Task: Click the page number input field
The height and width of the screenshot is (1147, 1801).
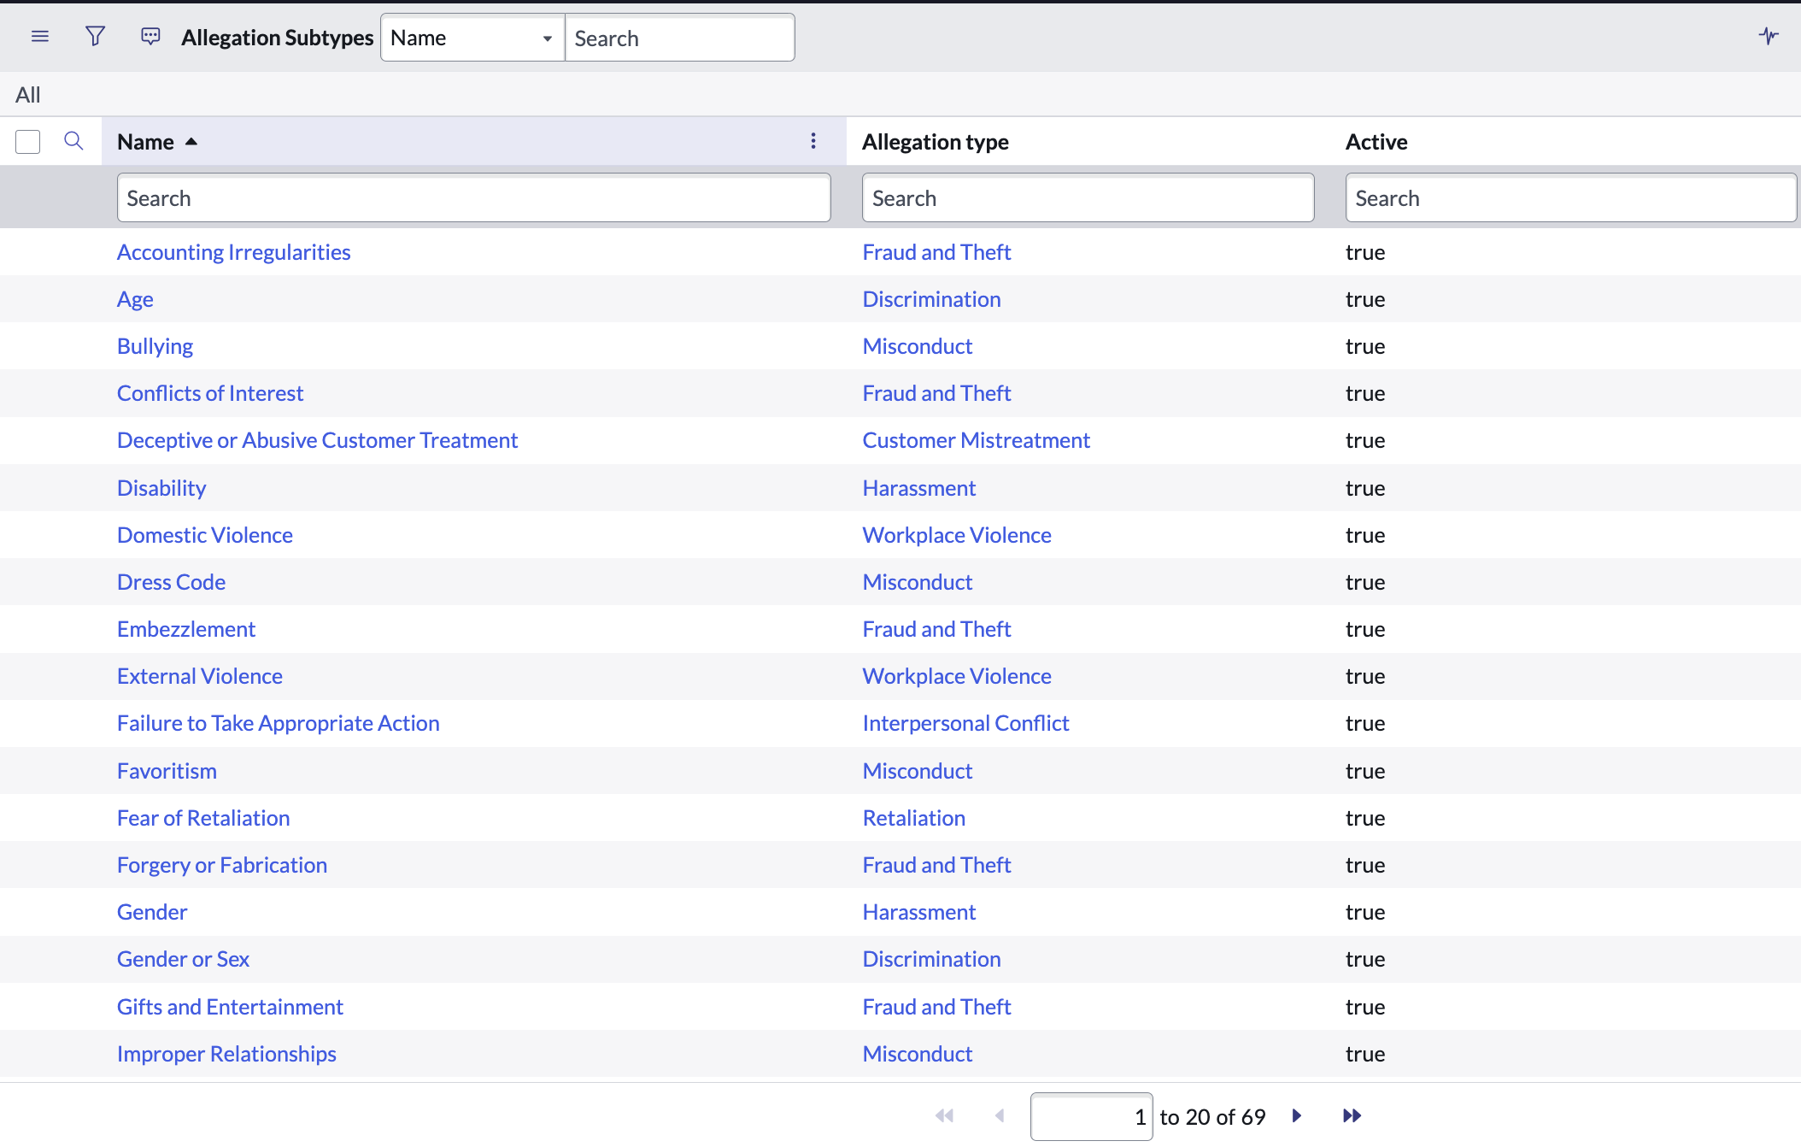Action: pyautogui.click(x=1091, y=1116)
